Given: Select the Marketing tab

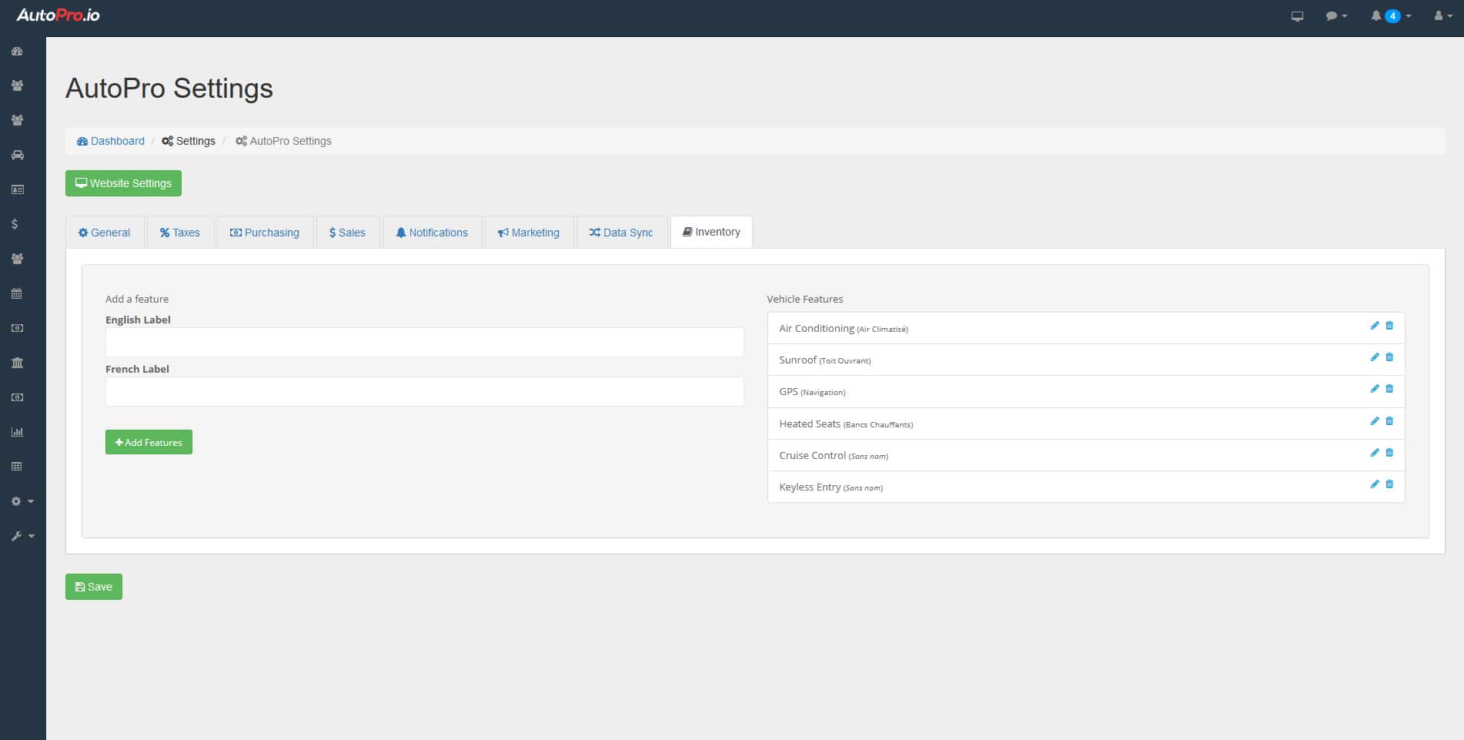Looking at the screenshot, I should (529, 233).
